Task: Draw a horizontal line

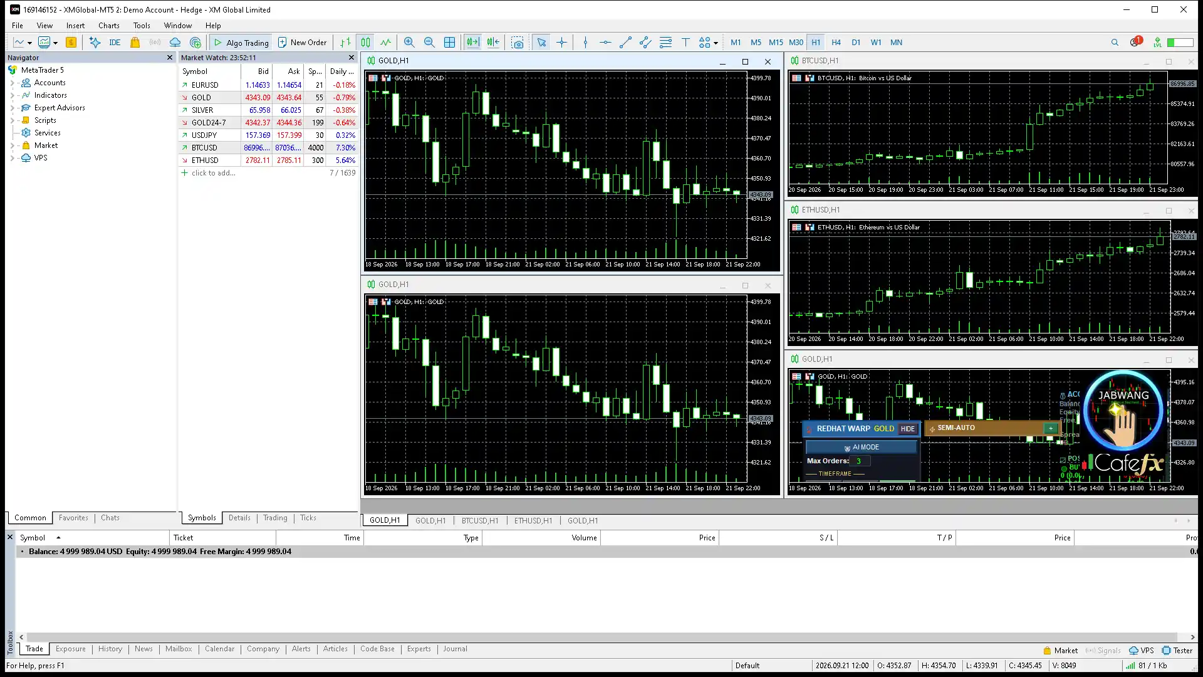Action: [x=605, y=43]
